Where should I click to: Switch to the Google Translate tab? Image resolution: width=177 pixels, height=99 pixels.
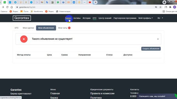click(47, 2)
